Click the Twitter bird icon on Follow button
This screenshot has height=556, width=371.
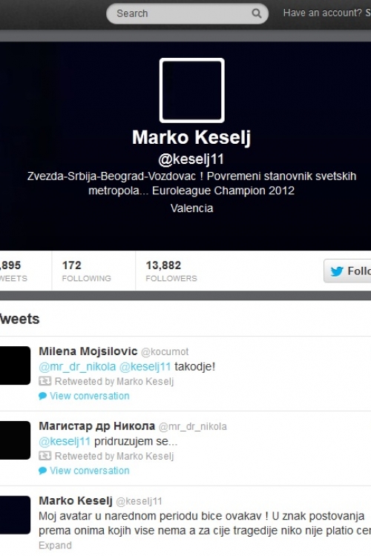337,271
